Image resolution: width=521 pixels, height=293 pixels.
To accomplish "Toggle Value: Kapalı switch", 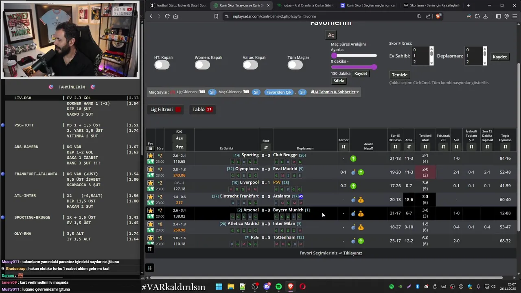I will pyautogui.click(x=250, y=65).
